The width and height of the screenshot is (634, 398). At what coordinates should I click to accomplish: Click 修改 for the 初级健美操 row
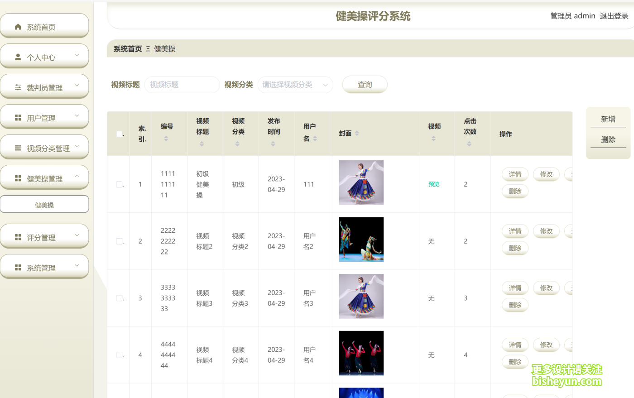[x=546, y=174]
